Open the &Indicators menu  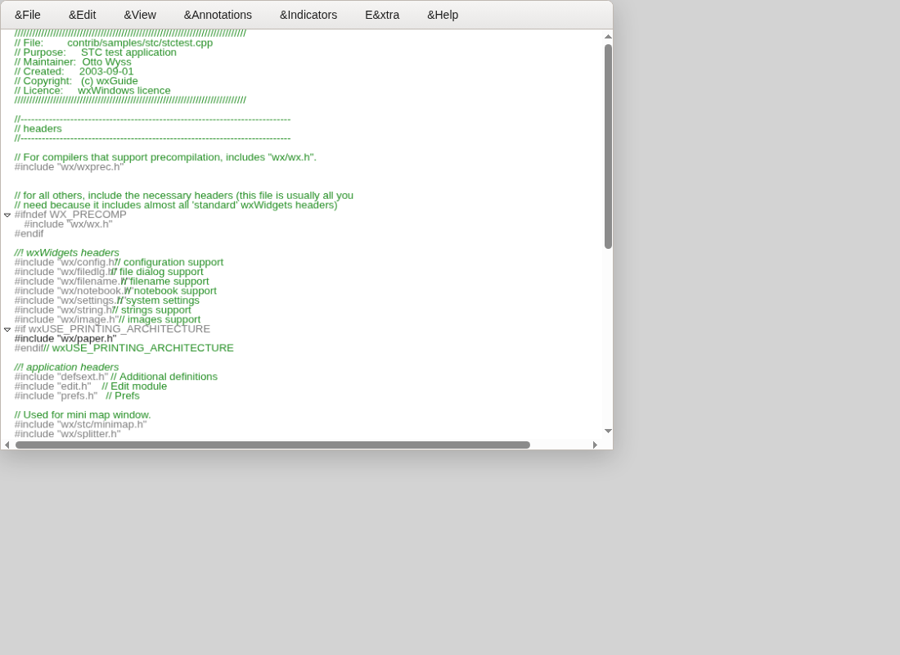tap(308, 15)
